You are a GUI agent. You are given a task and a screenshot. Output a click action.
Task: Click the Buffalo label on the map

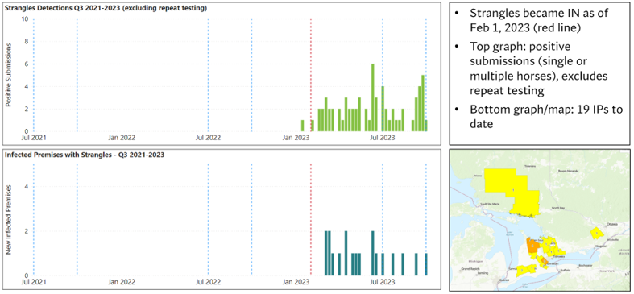pos(566,270)
